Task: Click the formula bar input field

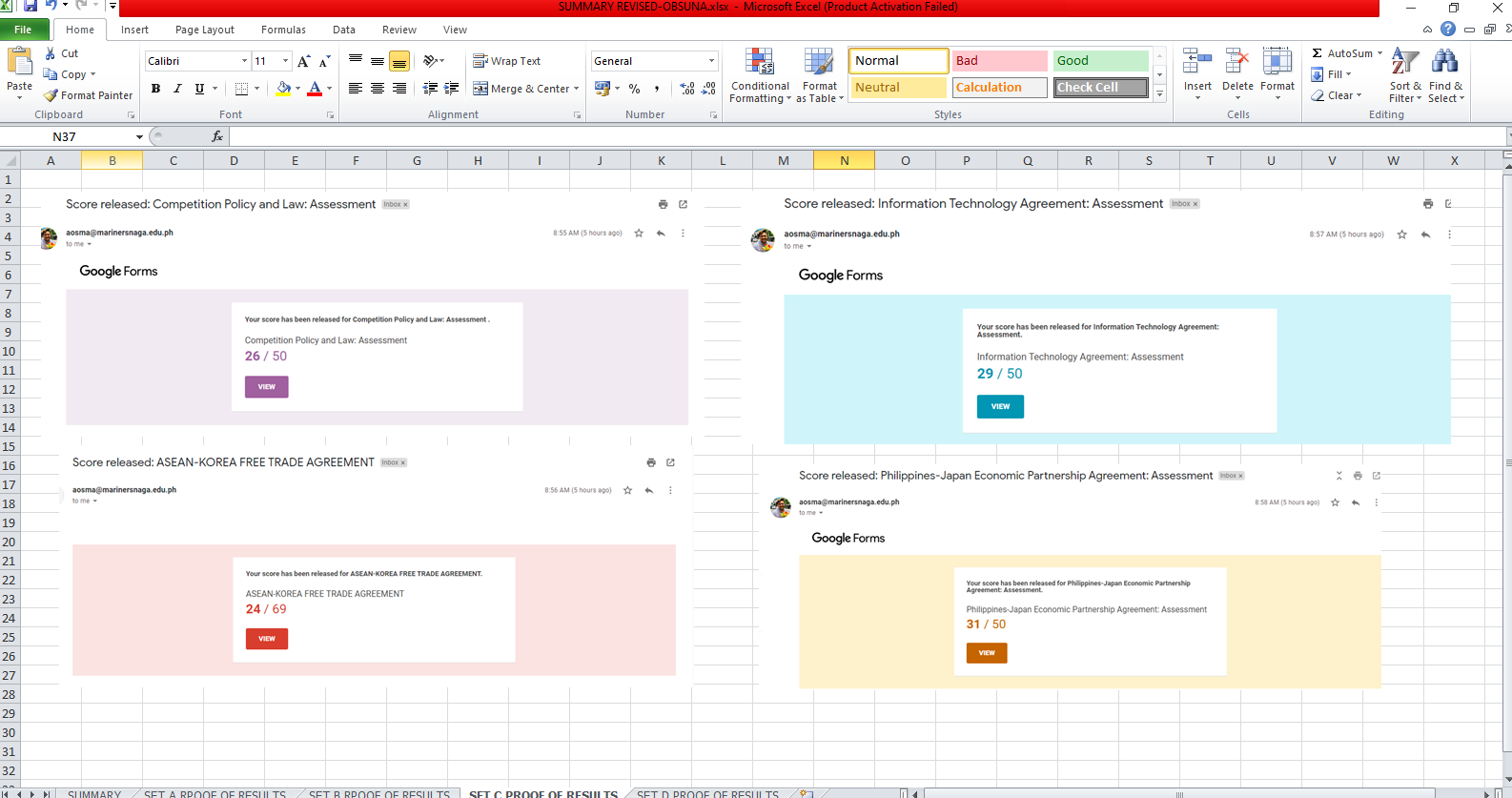Action: click(868, 136)
